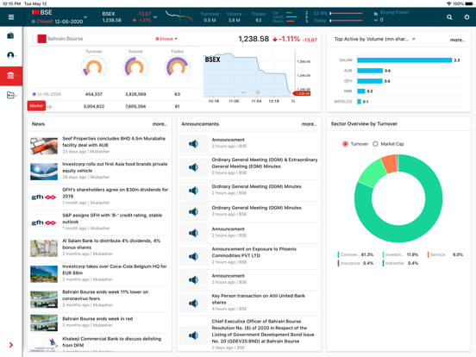
Task: Click the 52 Wk range slider
Action: coord(347,13)
